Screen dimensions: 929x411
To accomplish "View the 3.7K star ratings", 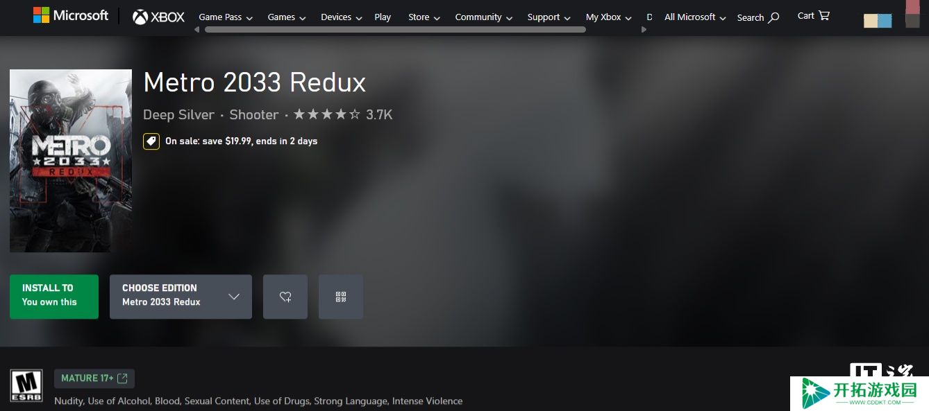I will 343,115.
